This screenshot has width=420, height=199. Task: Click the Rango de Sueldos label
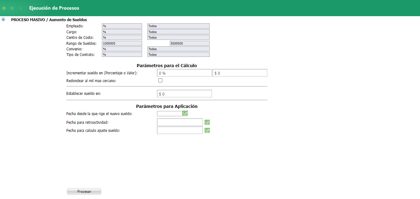click(81, 43)
